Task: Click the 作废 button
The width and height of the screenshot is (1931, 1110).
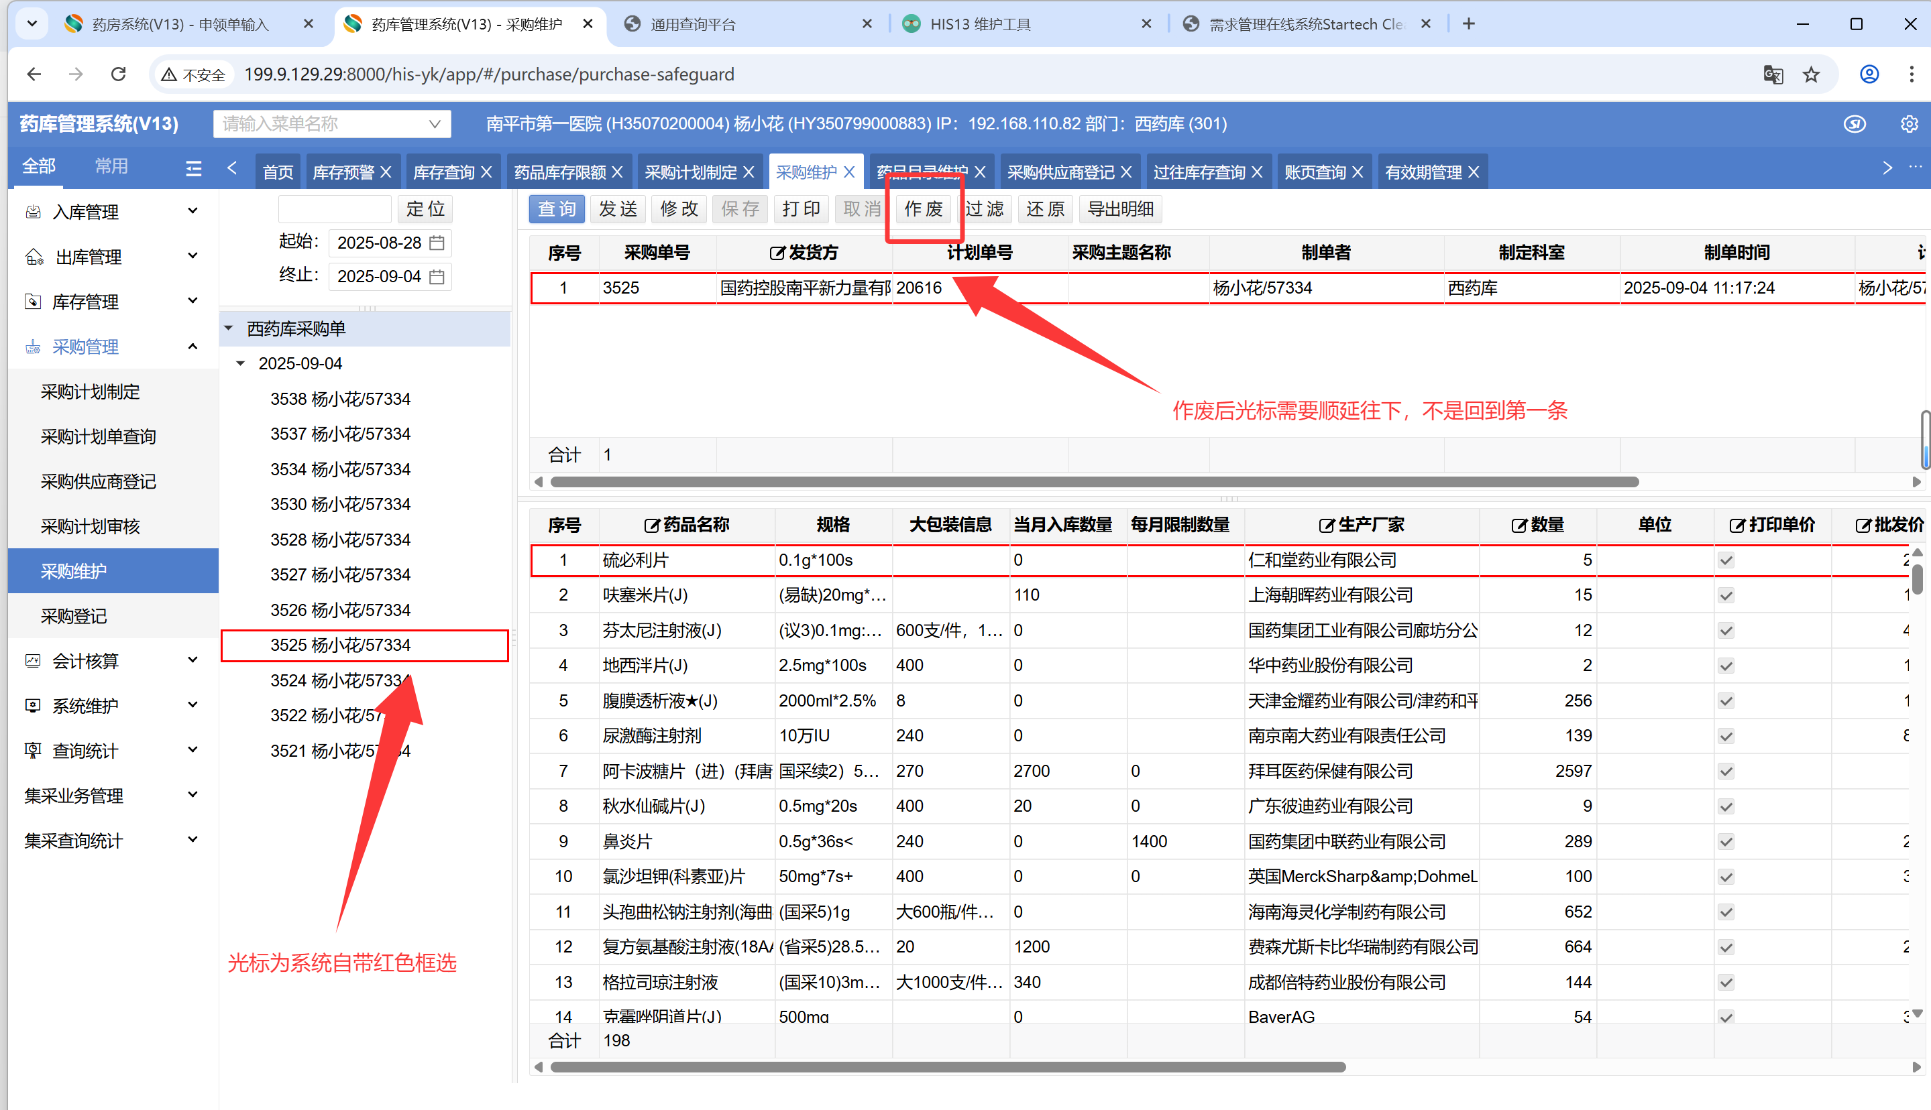Action: tap(924, 209)
